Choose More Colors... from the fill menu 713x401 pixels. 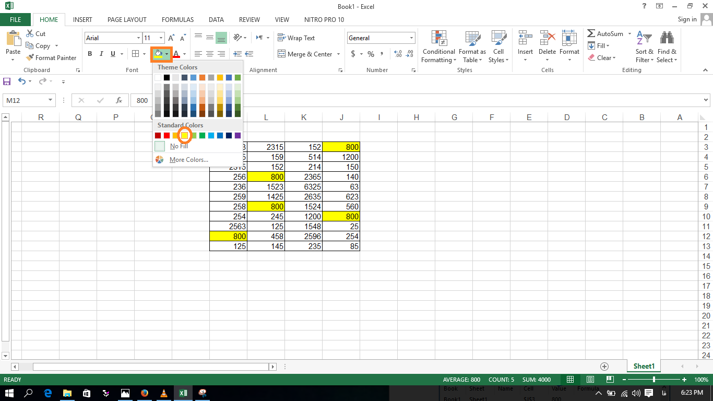[188, 160]
